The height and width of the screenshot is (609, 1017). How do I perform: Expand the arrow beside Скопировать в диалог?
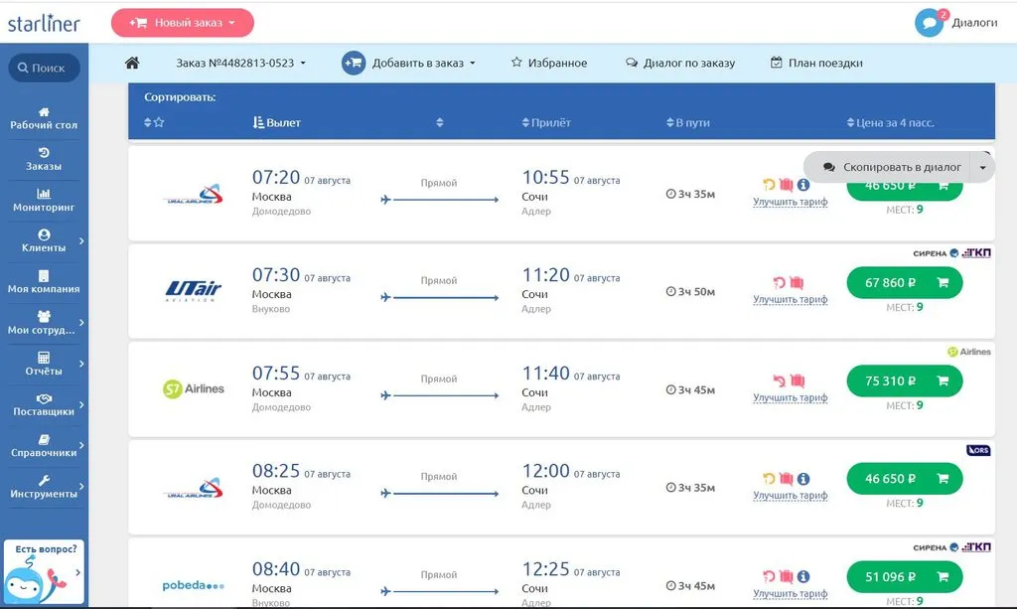(x=982, y=168)
